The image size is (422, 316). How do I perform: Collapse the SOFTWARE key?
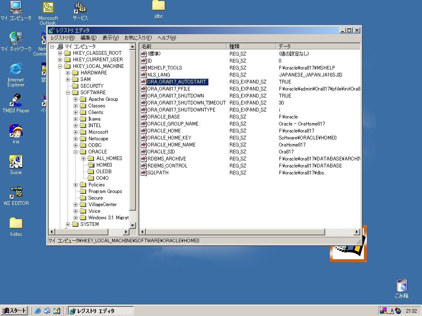68,93
